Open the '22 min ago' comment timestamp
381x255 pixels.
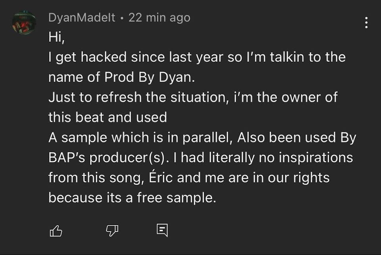pos(160,18)
